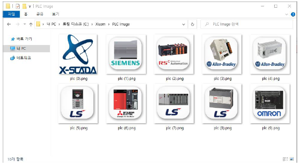Click the back navigation arrow
Image resolution: width=299 pixels, height=164 pixels.
[9, 24]
